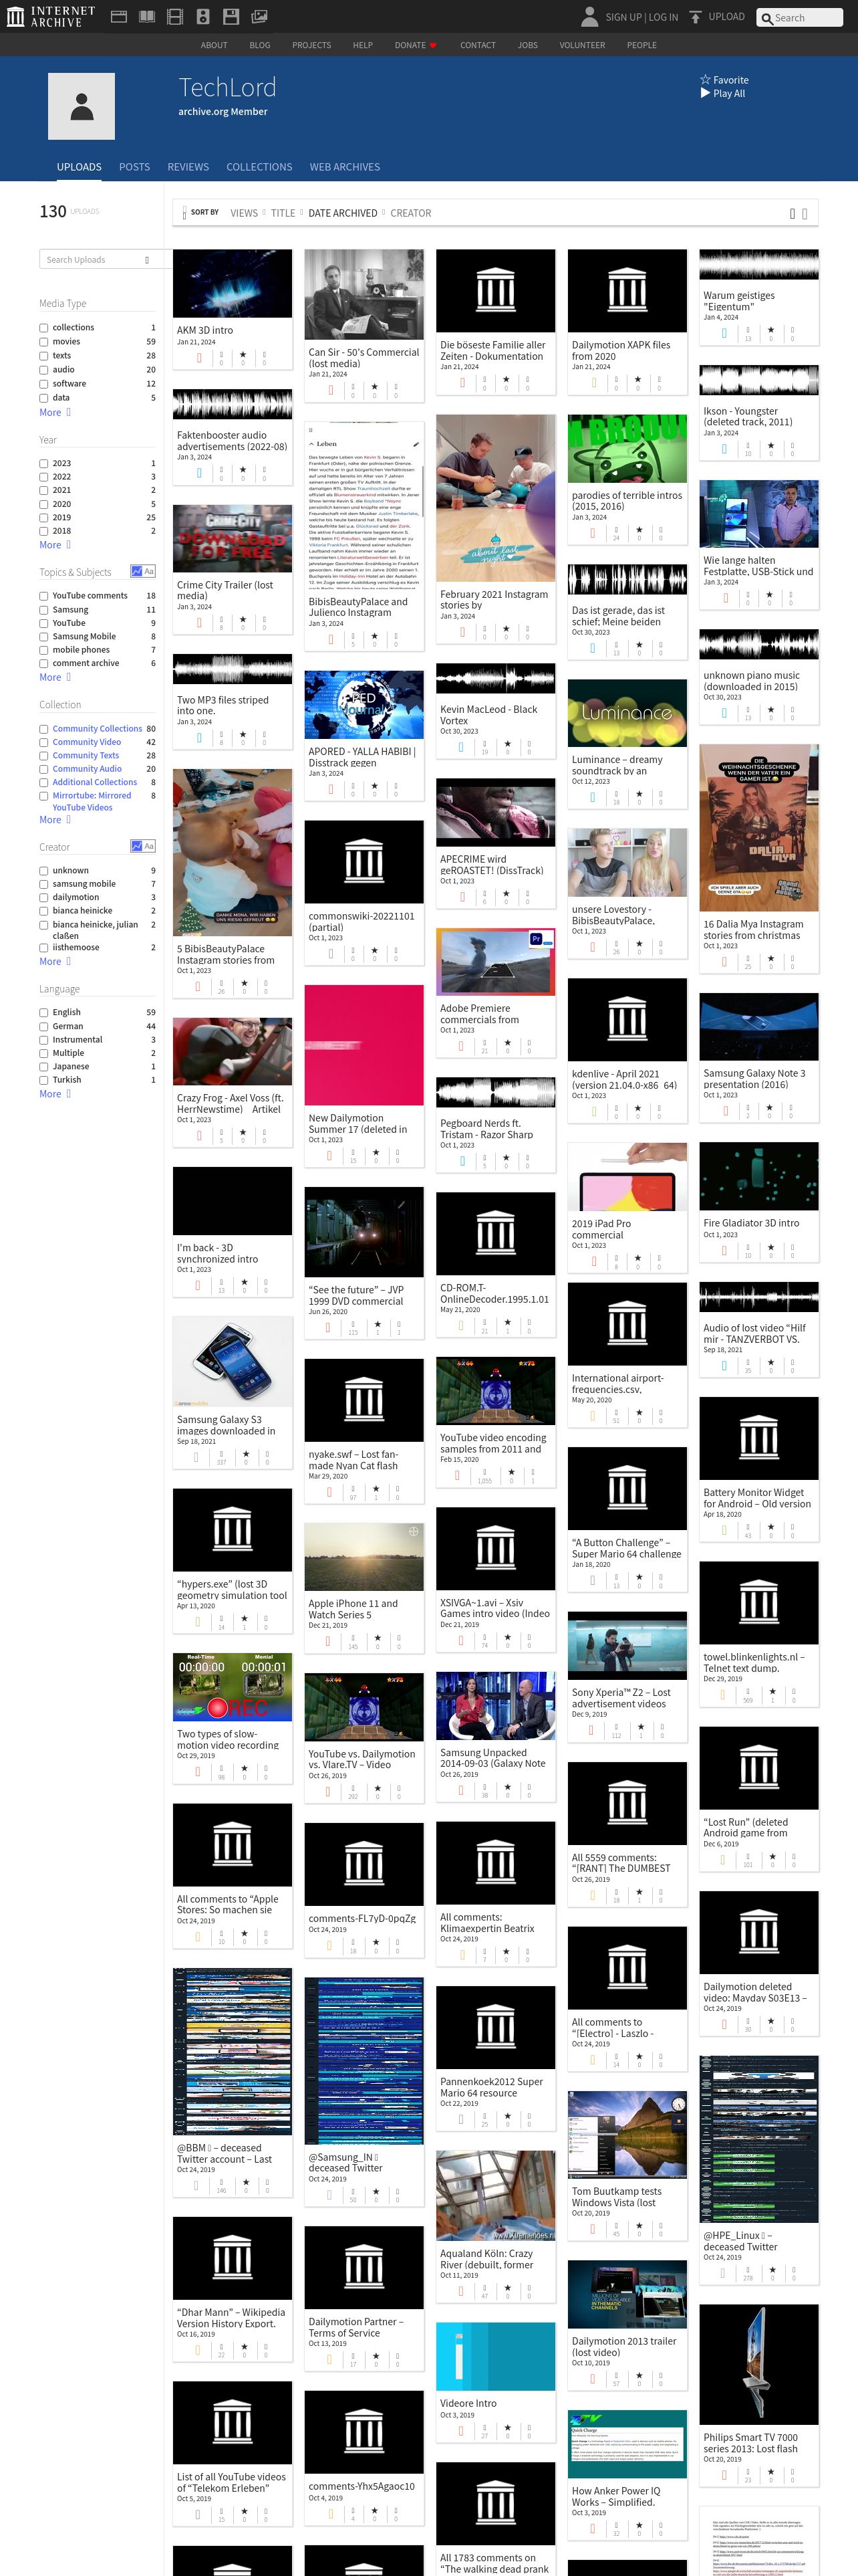Check the 2019 year filter
The image size is (858, 2576).
[x=44, y=518]
